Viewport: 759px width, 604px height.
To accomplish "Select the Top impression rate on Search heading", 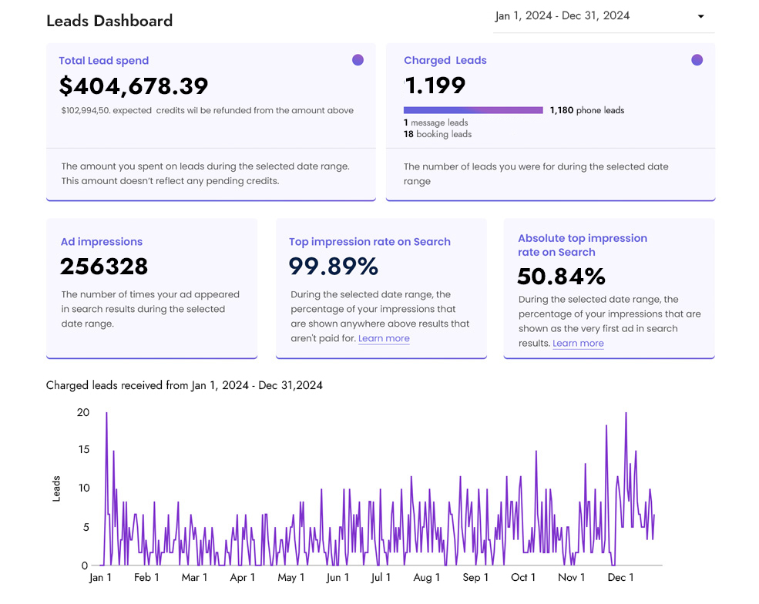I will coord(370,242).
